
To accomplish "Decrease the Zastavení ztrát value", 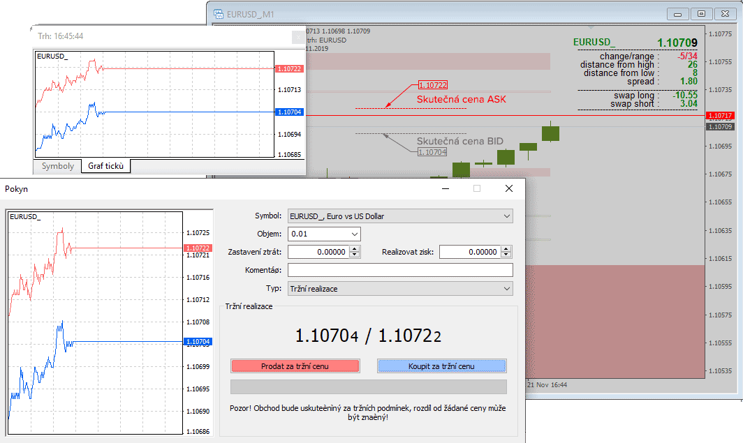I will pos(354,255).
